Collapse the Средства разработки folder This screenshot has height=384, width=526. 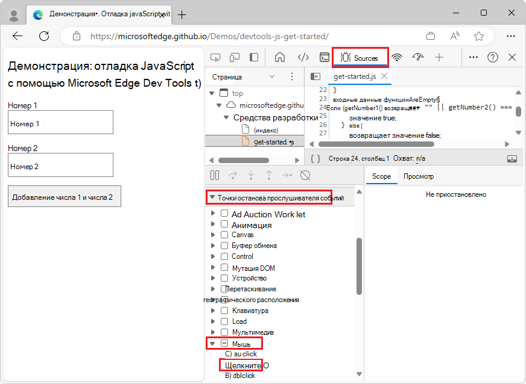[226, 117]
